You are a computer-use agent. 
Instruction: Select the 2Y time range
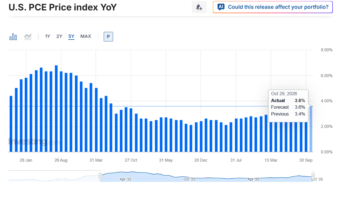point(59,36)
